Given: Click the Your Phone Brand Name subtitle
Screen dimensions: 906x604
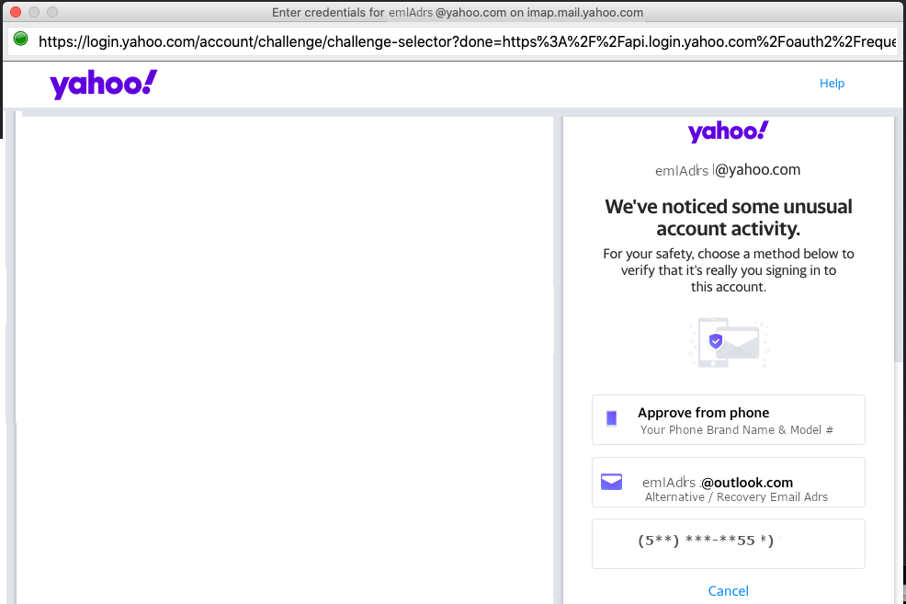Looking at the screenshot, I should point(736,429).
